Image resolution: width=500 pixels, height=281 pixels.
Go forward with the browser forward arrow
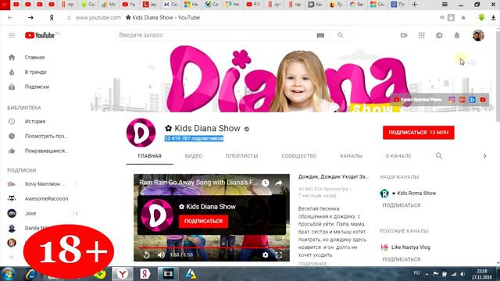(x=30, y=18)
